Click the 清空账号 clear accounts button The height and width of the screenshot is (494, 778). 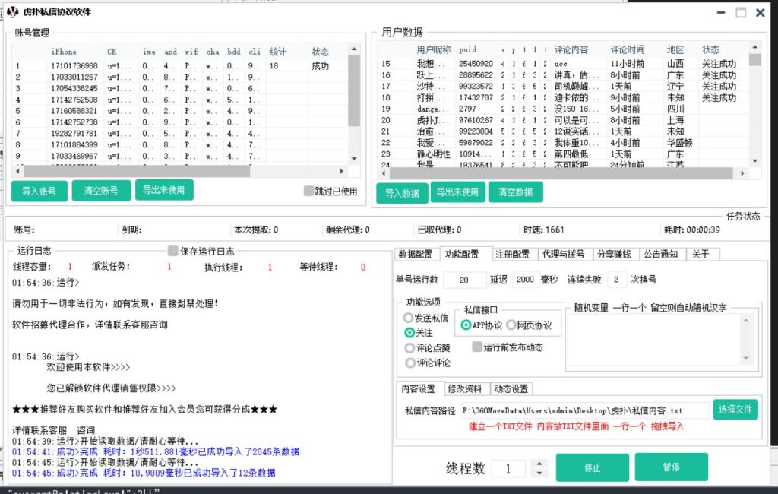101,192
